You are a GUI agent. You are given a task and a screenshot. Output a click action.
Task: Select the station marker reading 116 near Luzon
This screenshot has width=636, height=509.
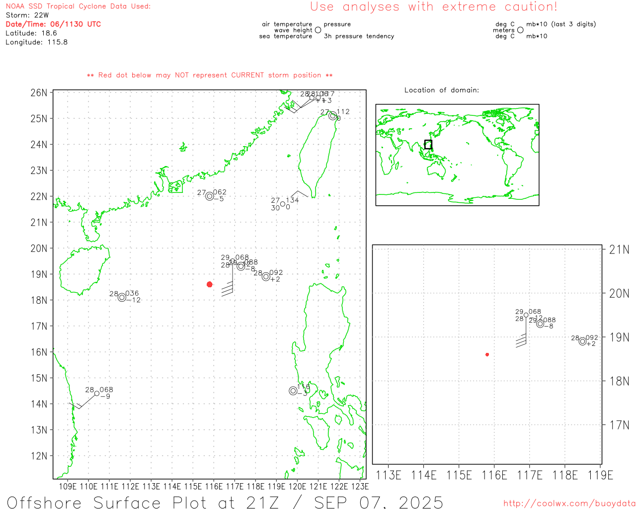[x=293, y=391]
